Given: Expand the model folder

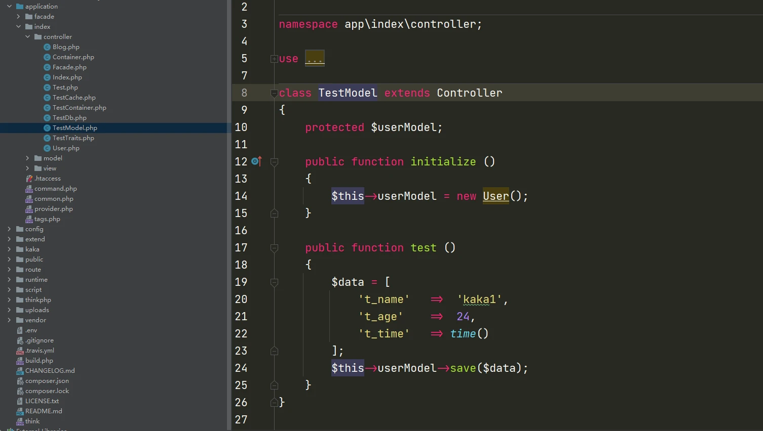Looking at the screenshot, I should click(27, 158).
